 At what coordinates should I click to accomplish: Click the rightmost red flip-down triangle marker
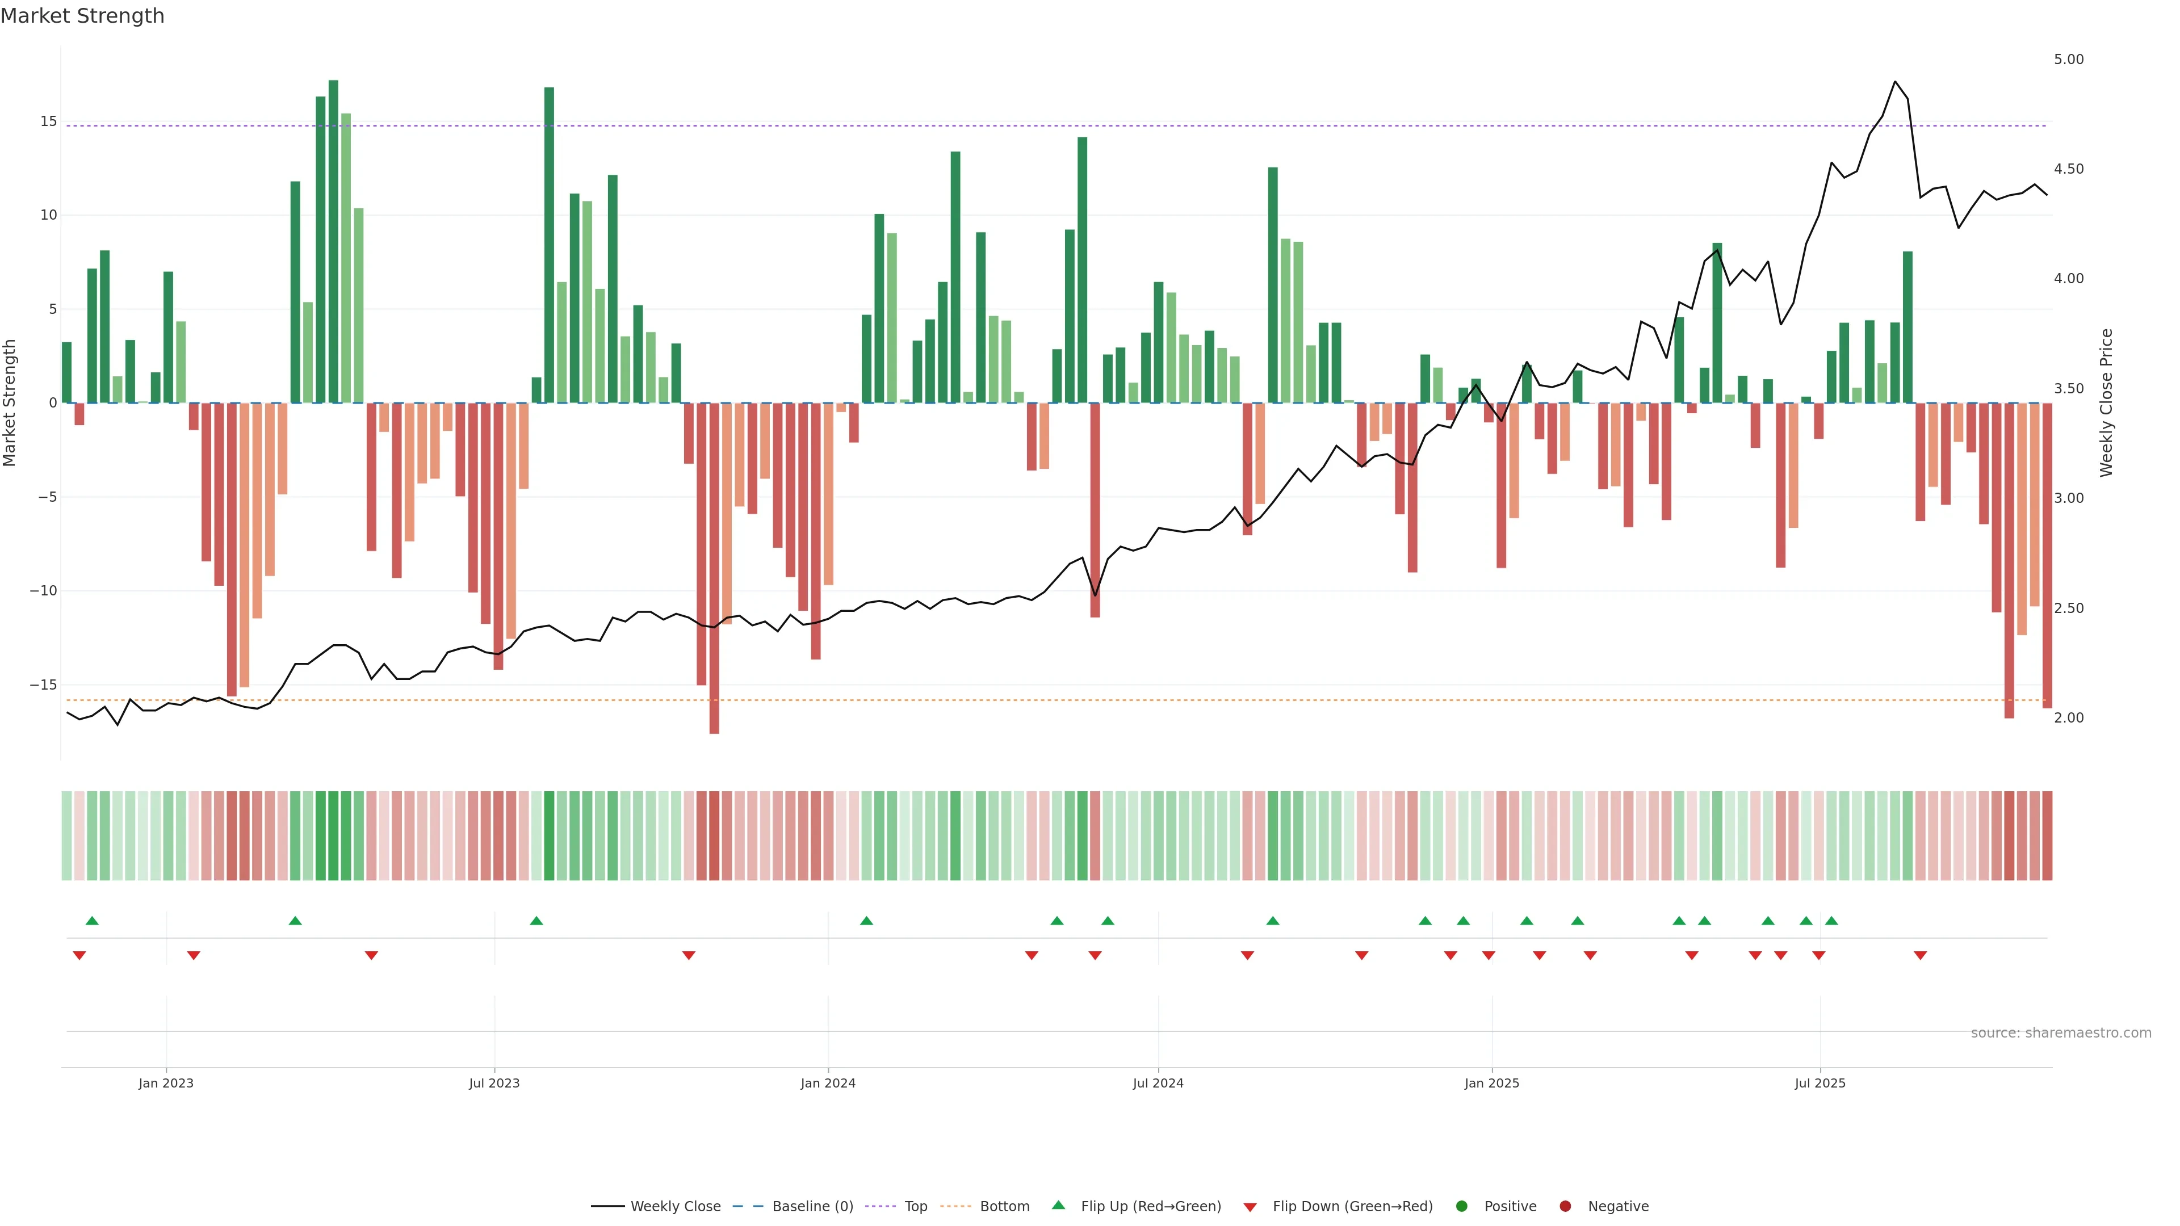click(x=1920, y=955)
